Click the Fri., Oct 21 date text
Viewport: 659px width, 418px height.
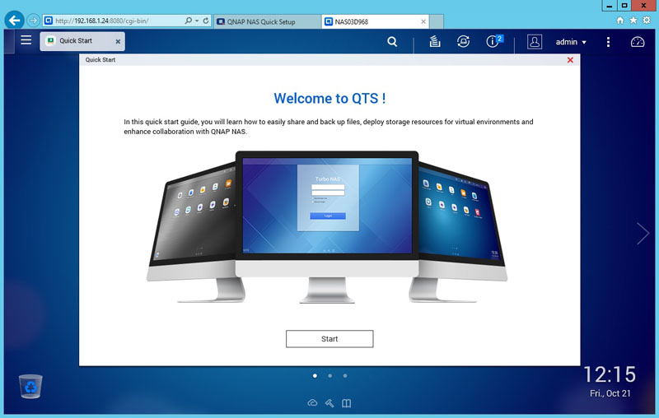click(x=610, y=393)
